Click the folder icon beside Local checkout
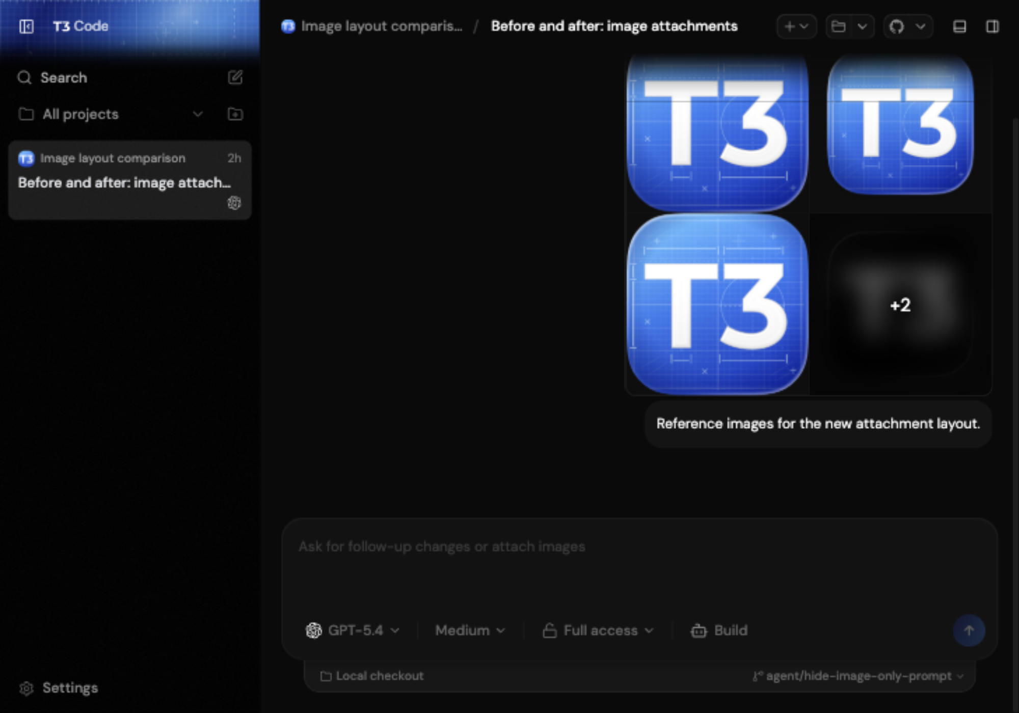This screenshot has width=1019, height=713. (x=326, y=676)
